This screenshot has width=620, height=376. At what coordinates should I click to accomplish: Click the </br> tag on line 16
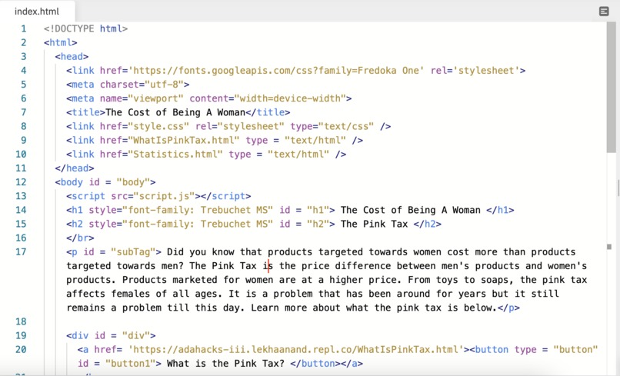pyautogui.click(x=80, y=238)
